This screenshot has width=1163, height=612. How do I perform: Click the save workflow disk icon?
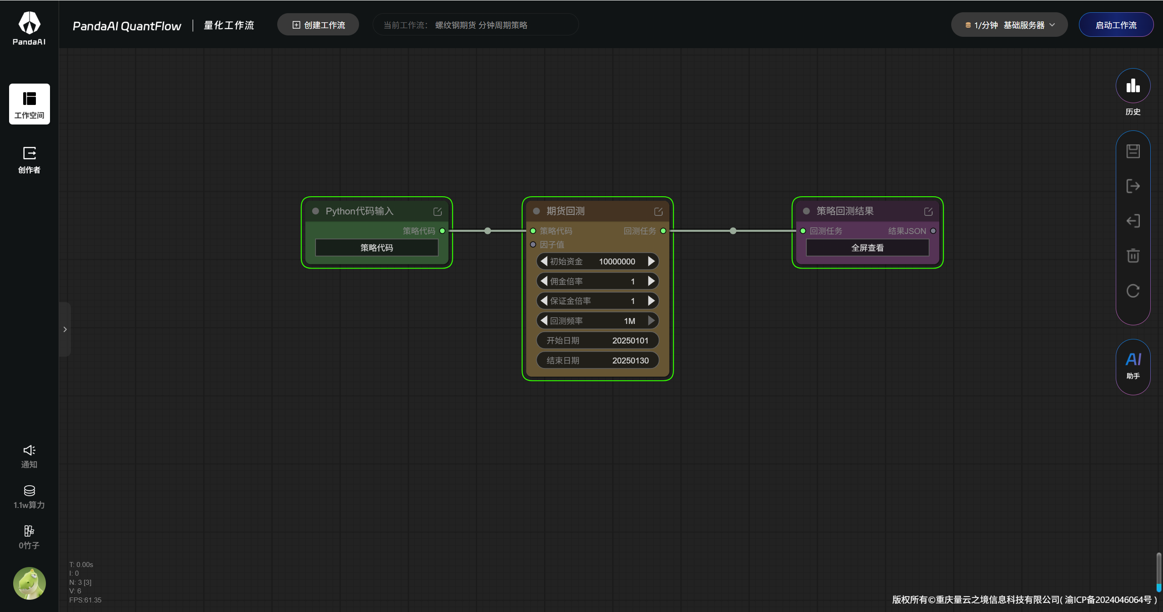coord(1133,151)
